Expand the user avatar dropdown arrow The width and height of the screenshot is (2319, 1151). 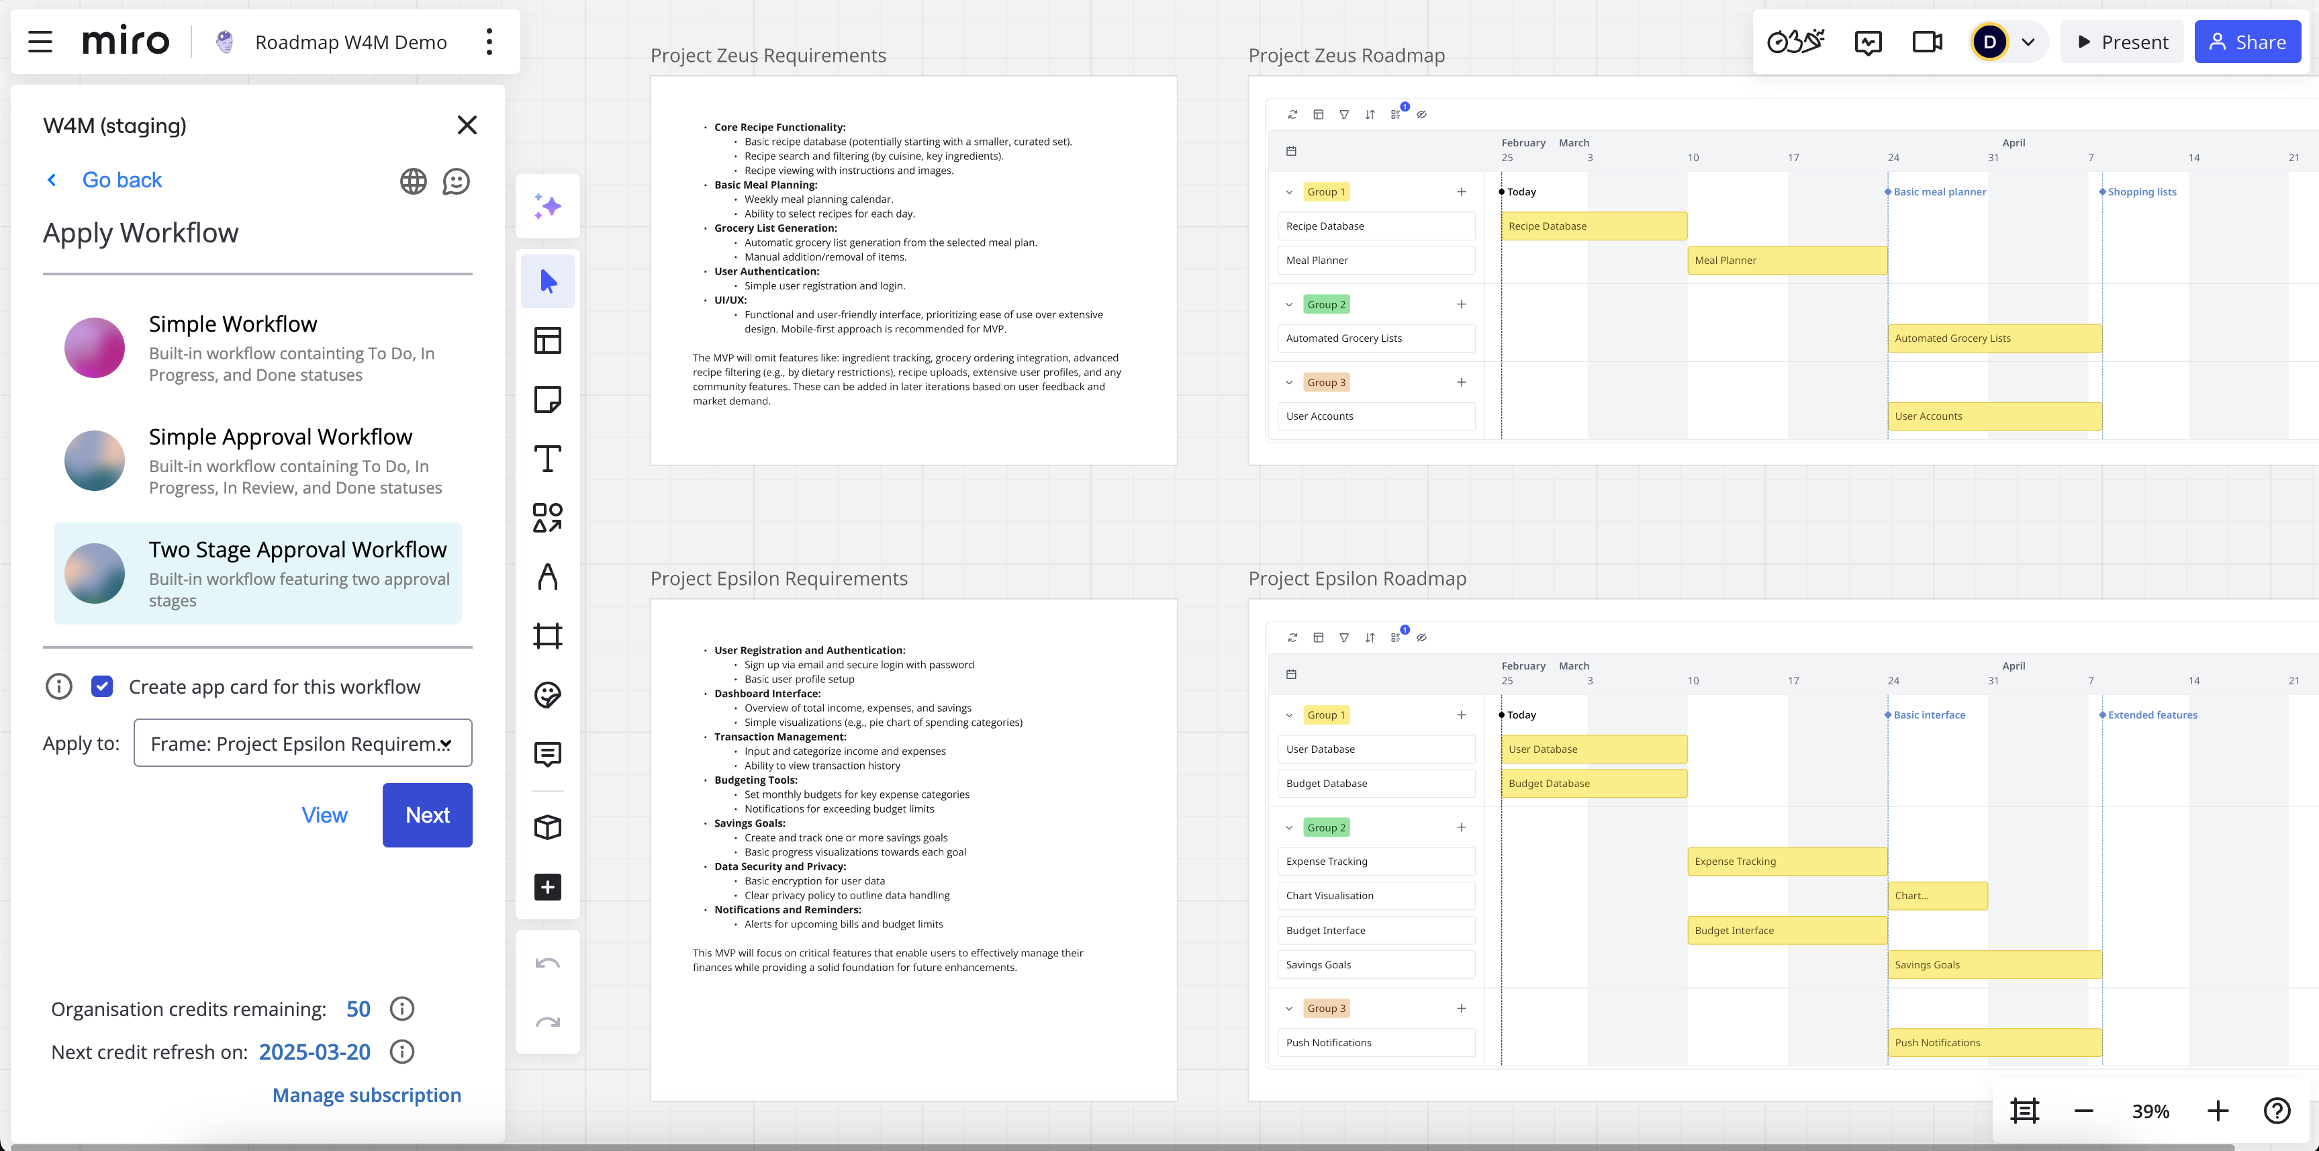tap(2028, 42)
